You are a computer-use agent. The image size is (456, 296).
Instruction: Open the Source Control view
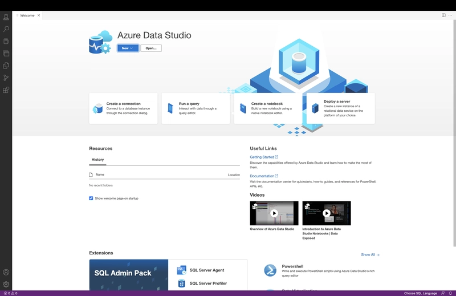tap(6, 78)
